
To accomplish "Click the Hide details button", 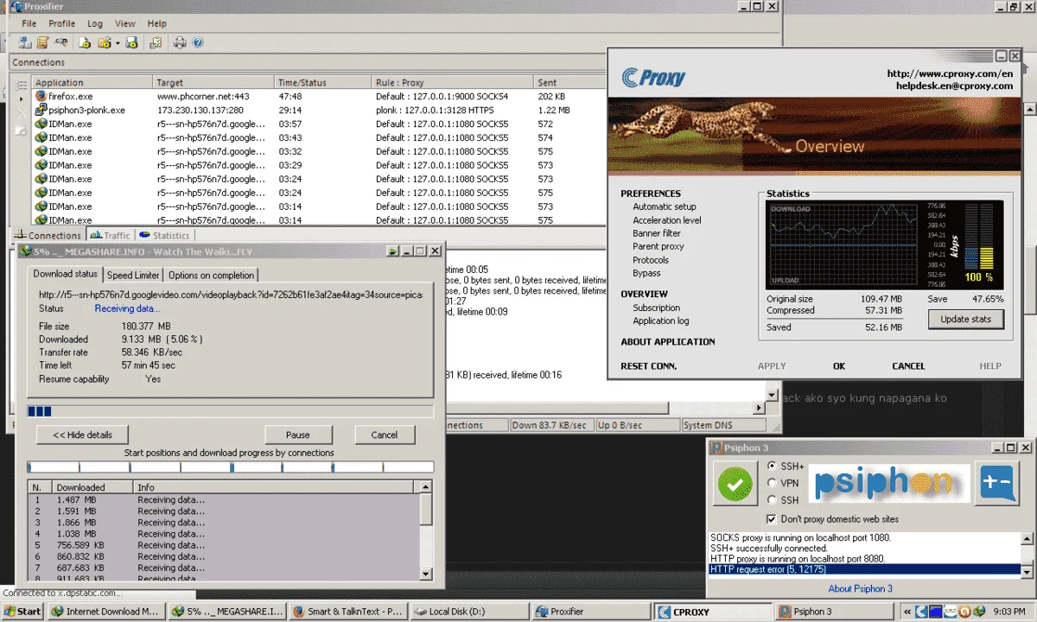I will coord(83,435).
